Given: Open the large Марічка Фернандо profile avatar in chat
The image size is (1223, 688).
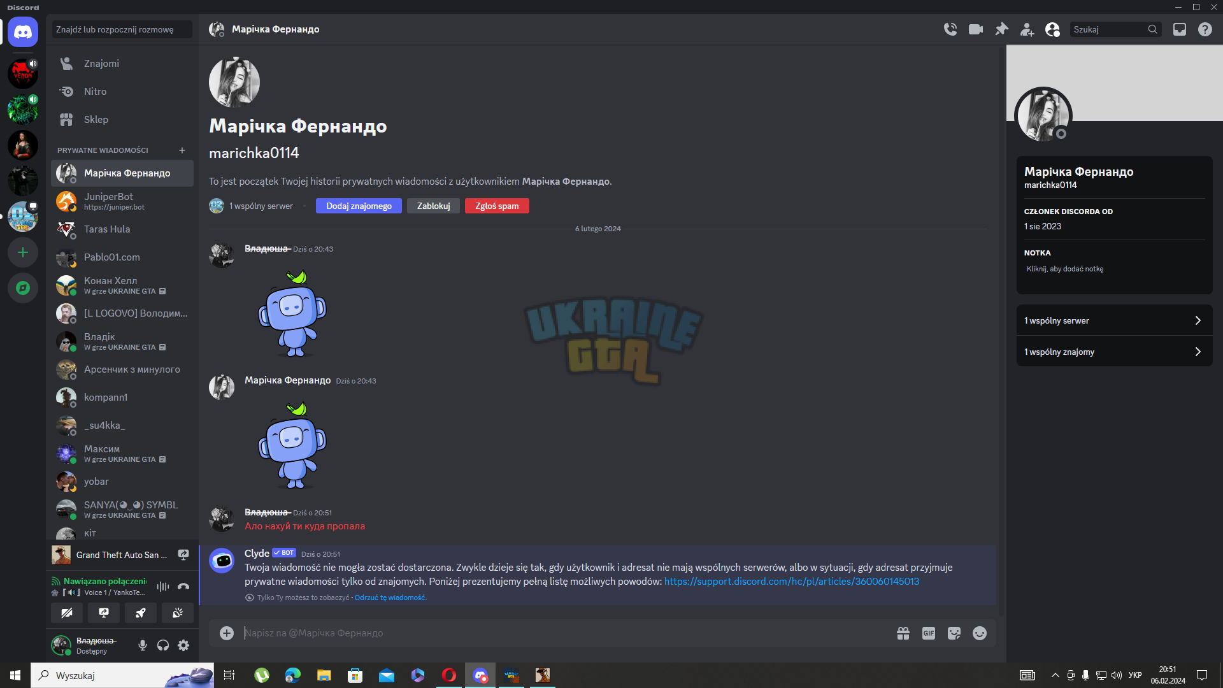Looking at the screenshot, I should pyautogui.click(x=234, y=82).
